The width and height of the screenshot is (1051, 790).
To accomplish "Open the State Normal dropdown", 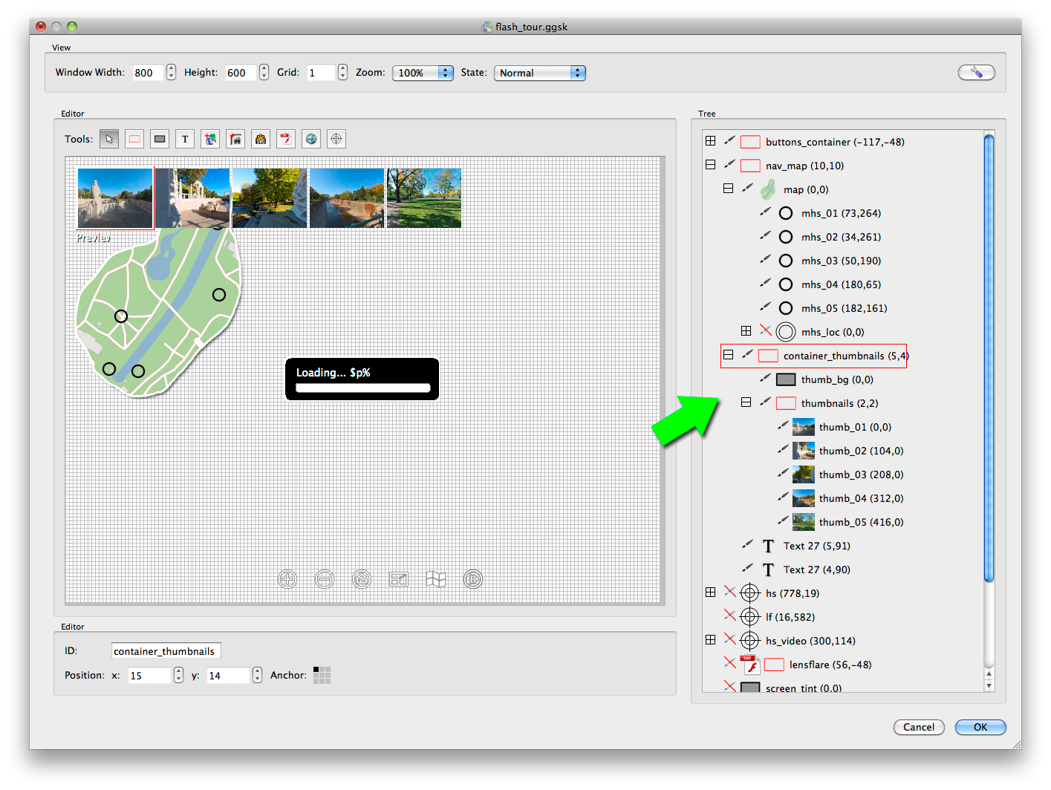I will (x=540, y=73).
